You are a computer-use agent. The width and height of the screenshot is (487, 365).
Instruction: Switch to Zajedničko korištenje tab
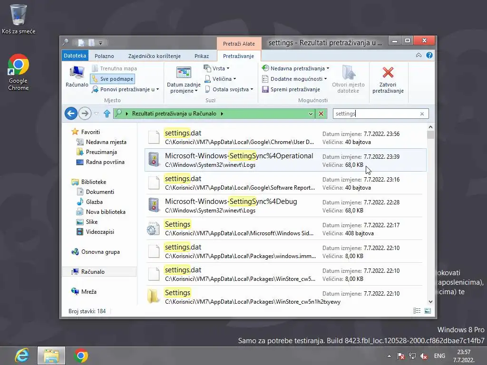[x=155, y=56]
